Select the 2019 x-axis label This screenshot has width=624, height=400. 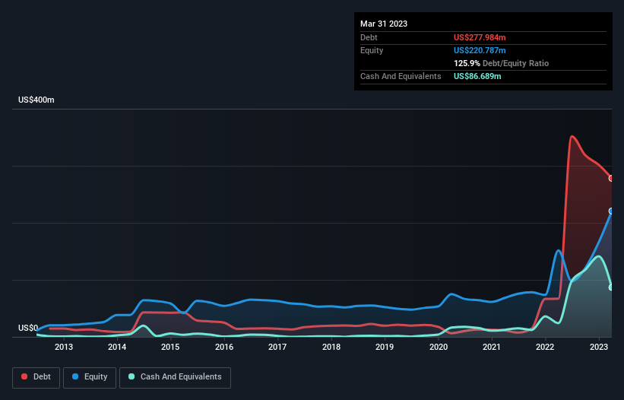click(385, 347)
